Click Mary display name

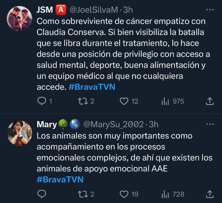46,124
